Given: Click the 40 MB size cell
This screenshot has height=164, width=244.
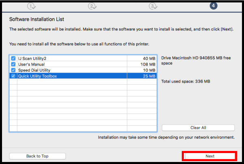Looking at the screenshot, I should 142,59.
